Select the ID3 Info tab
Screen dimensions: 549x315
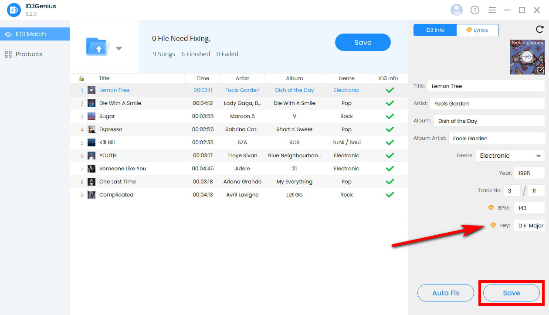tap(434, 30)
